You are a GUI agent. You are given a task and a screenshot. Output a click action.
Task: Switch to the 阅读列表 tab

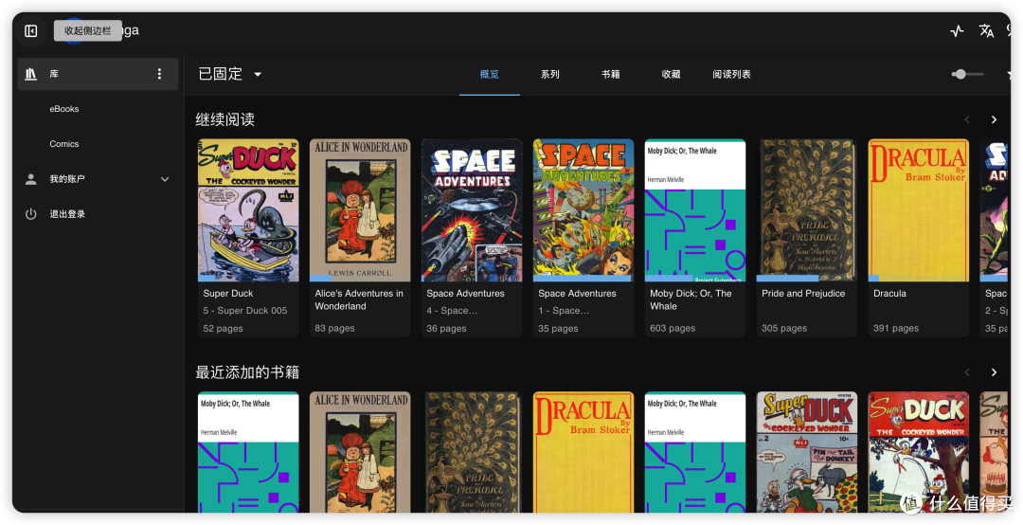pyautogui.click(x=731, y=75)
